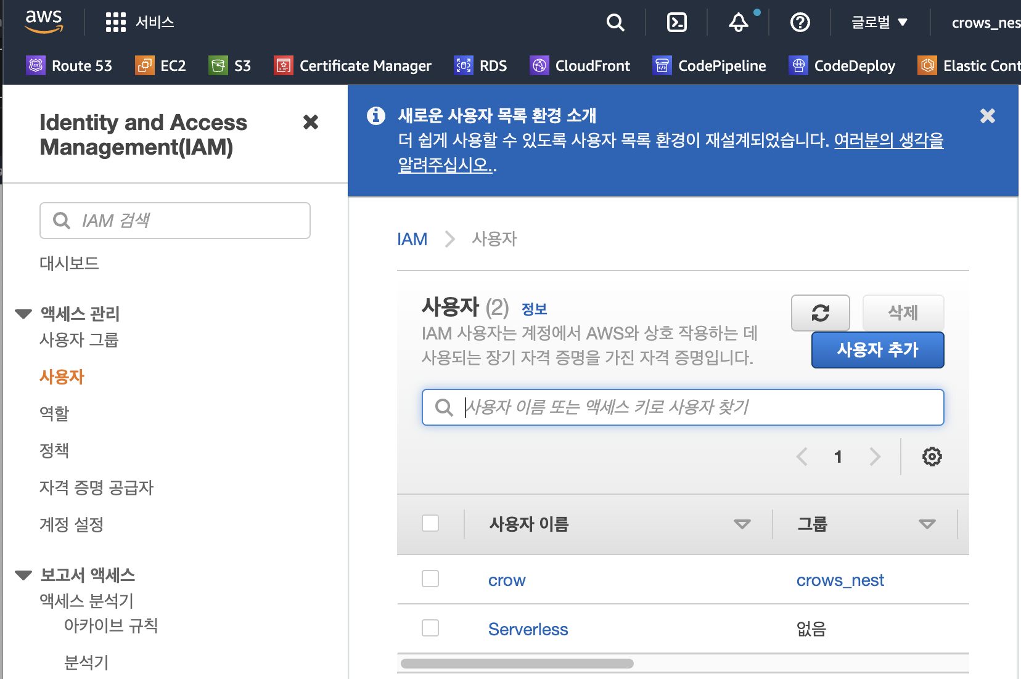
Task: Go to next page arrow
Action: [875, 457]
